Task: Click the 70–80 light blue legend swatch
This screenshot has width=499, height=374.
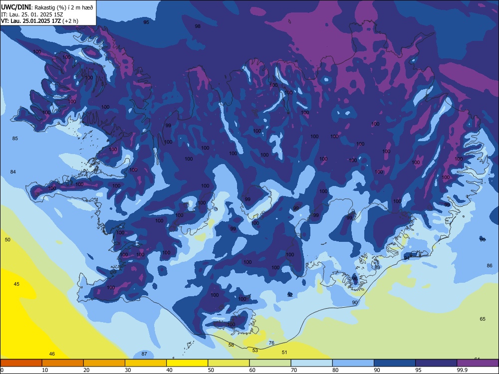Action: click(311, 363)
